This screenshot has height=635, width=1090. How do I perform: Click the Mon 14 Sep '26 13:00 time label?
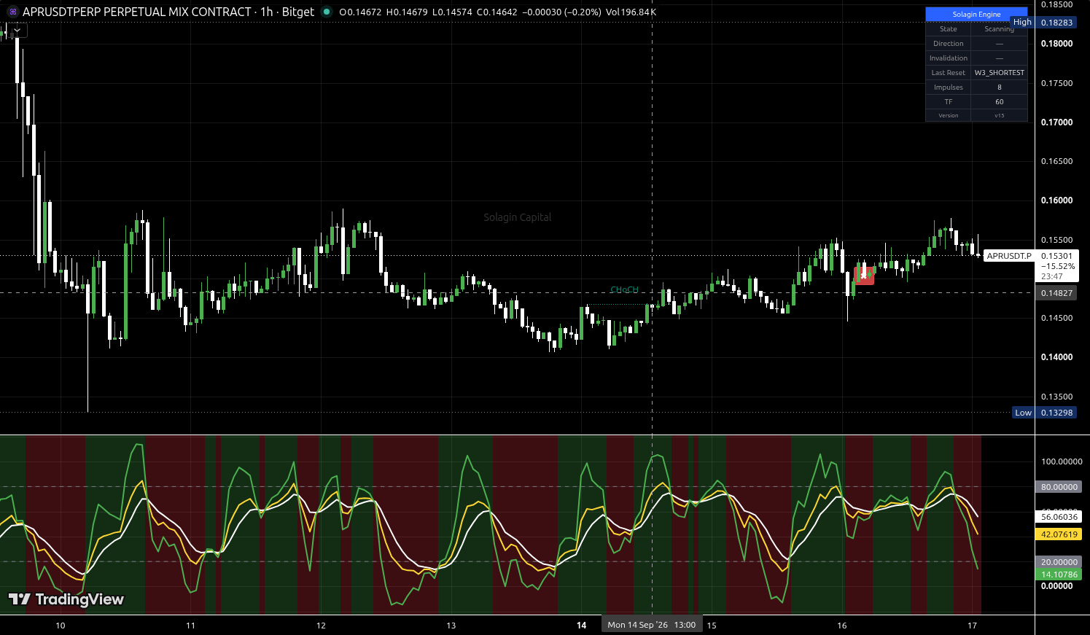(x=651, y=625)
